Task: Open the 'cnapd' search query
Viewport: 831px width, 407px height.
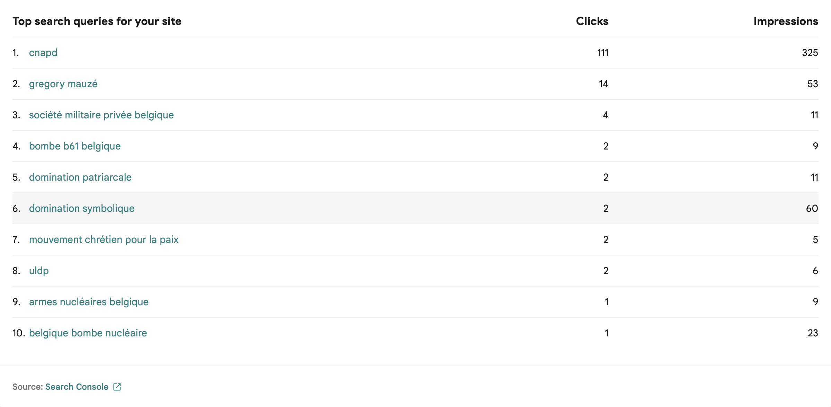Action: point(43,53)
